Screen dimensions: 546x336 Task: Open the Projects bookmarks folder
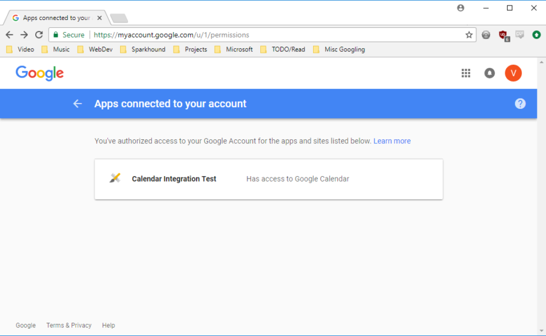tap(190, 49)
